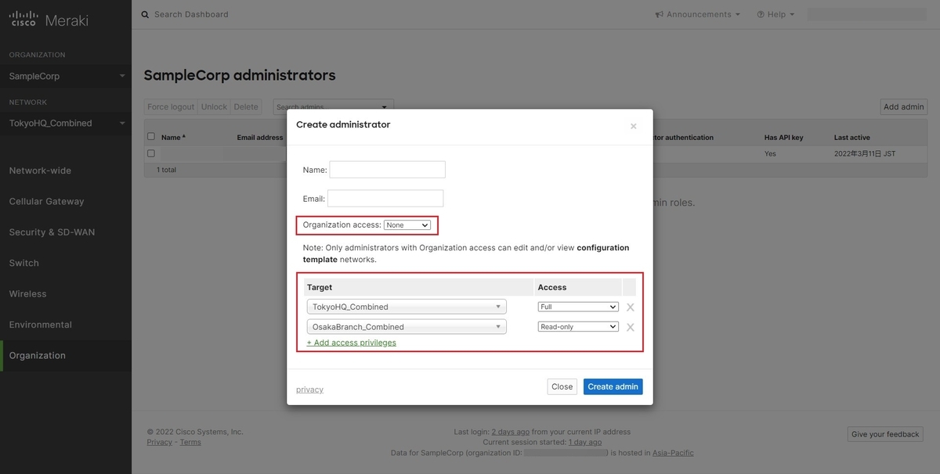Open the Search admins filter dropdown

click(333, 107)
